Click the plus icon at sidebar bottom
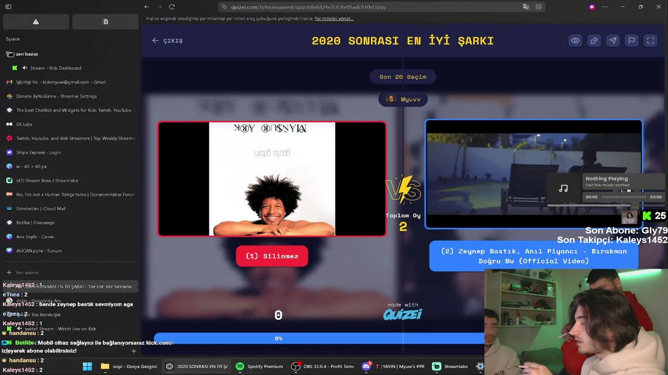 (134, 351)
